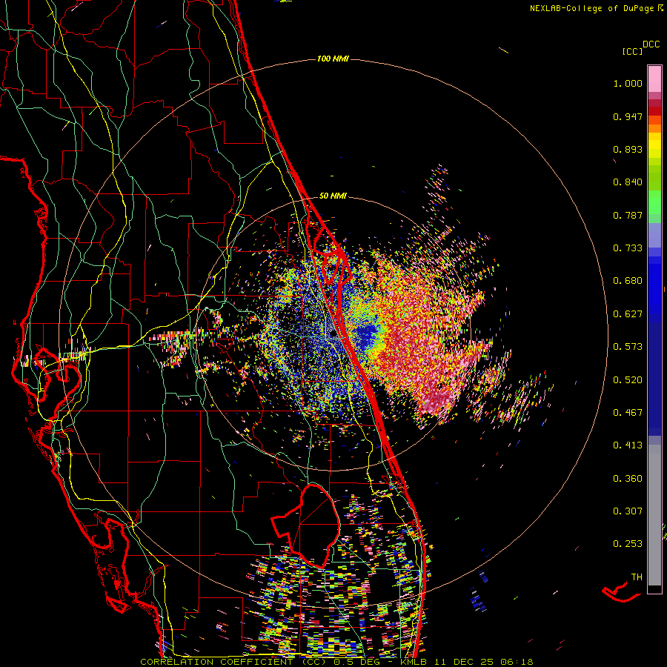
Task: Click the 0.360 scale value
Action: coord(628,479)
